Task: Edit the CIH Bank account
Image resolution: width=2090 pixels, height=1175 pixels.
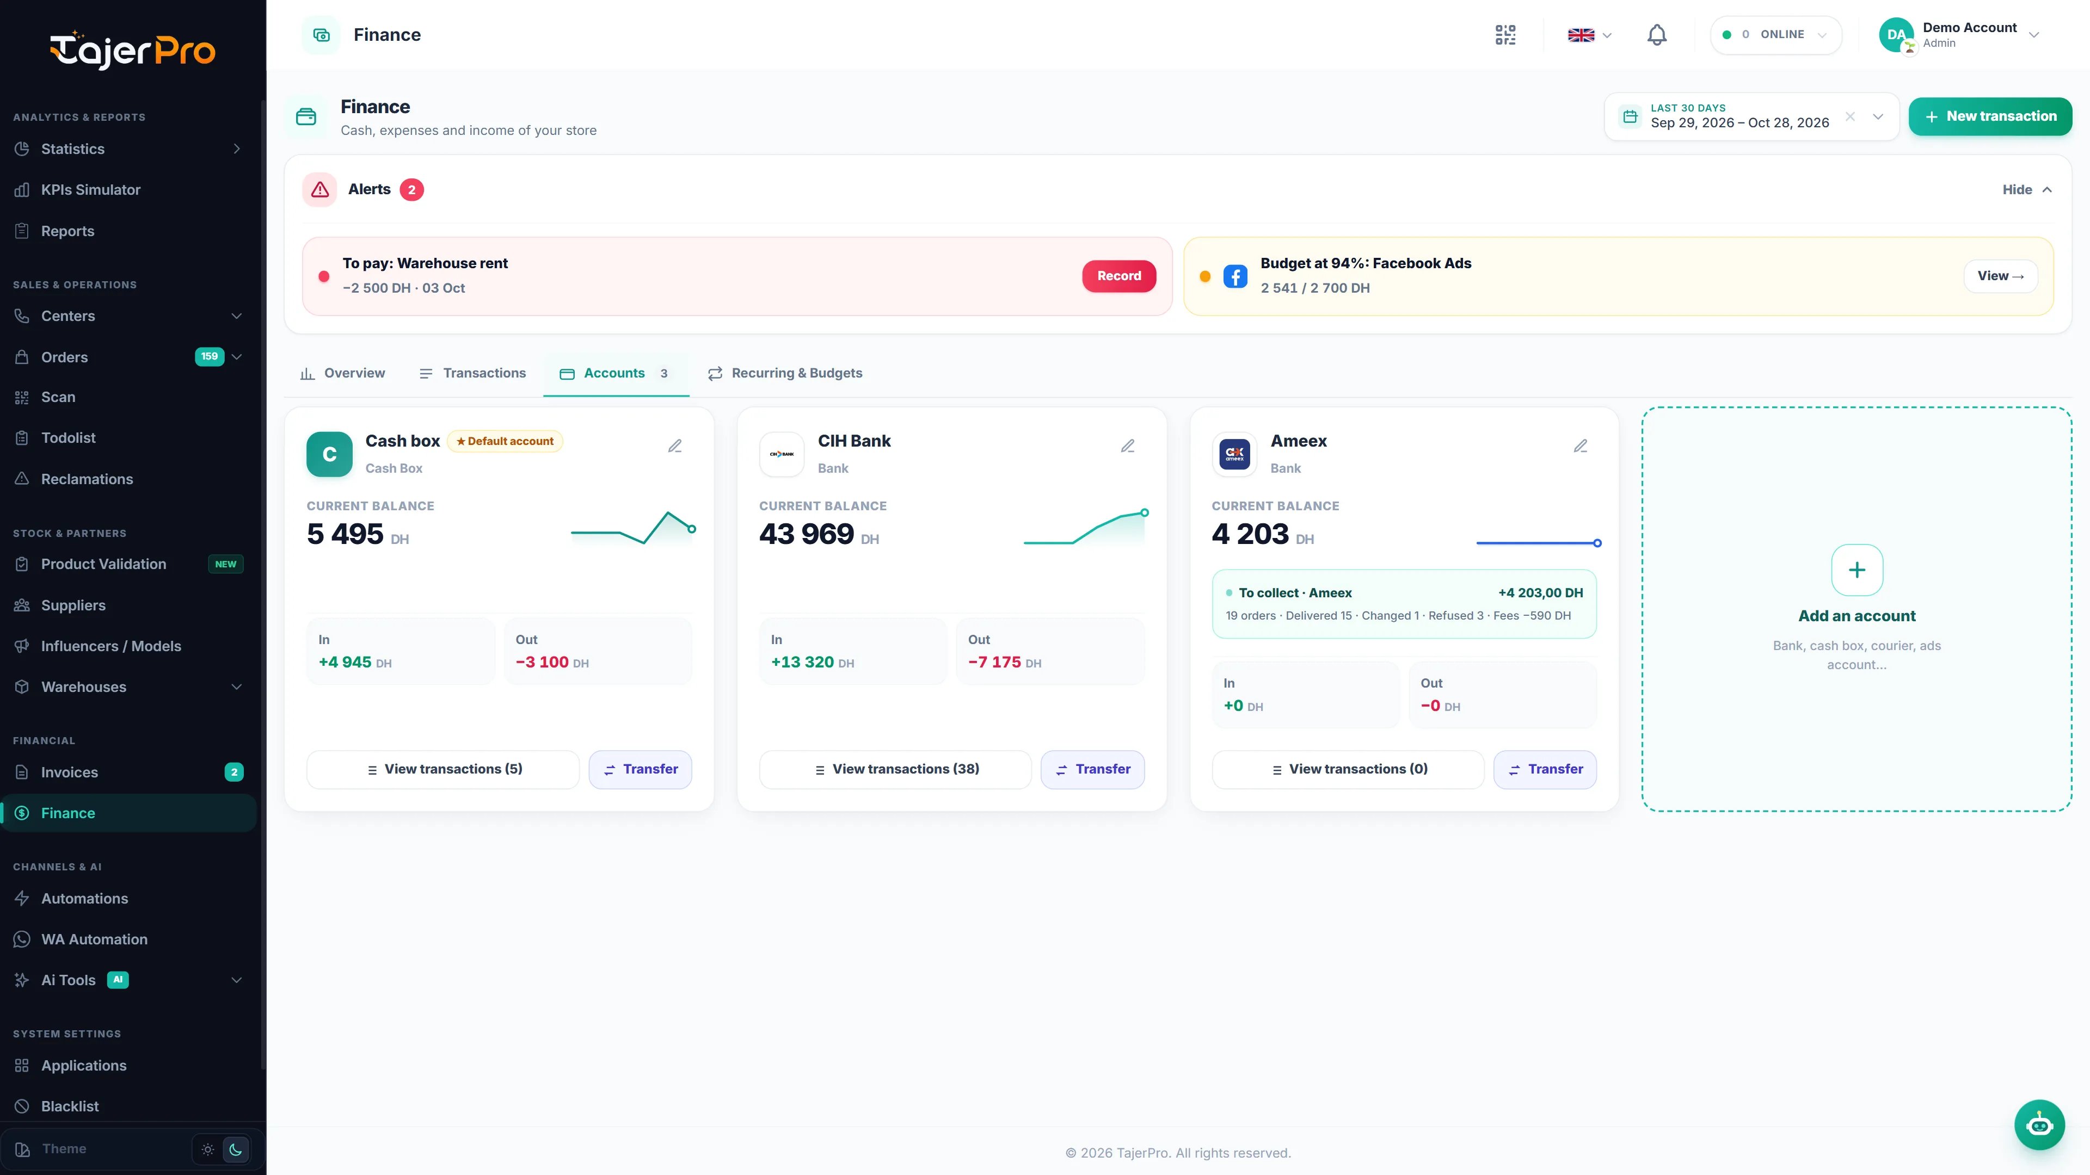Action: coord(1128,446)
